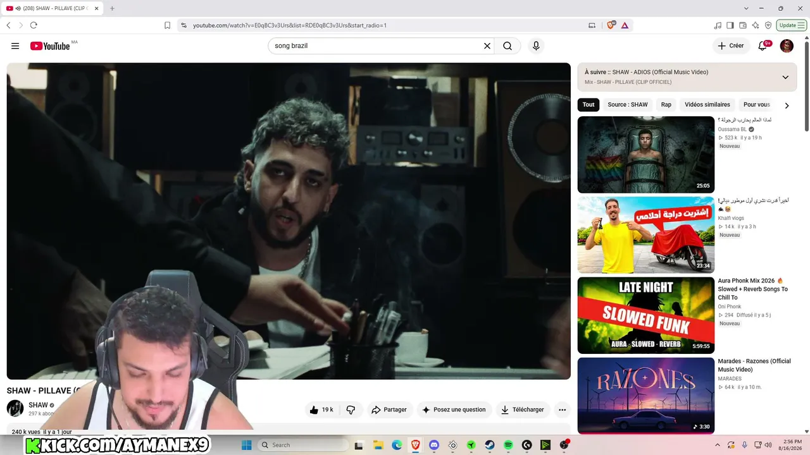Open a new browser tab

click(112, 8)
